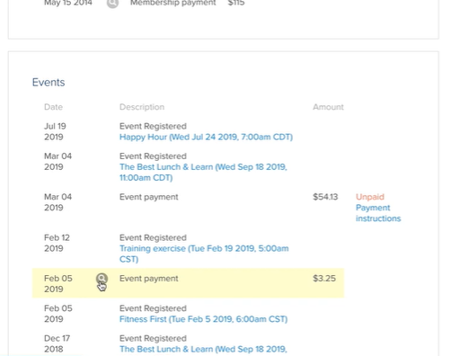Click the Amount column header
Screen dimensions: 451x356
(328, 107)
